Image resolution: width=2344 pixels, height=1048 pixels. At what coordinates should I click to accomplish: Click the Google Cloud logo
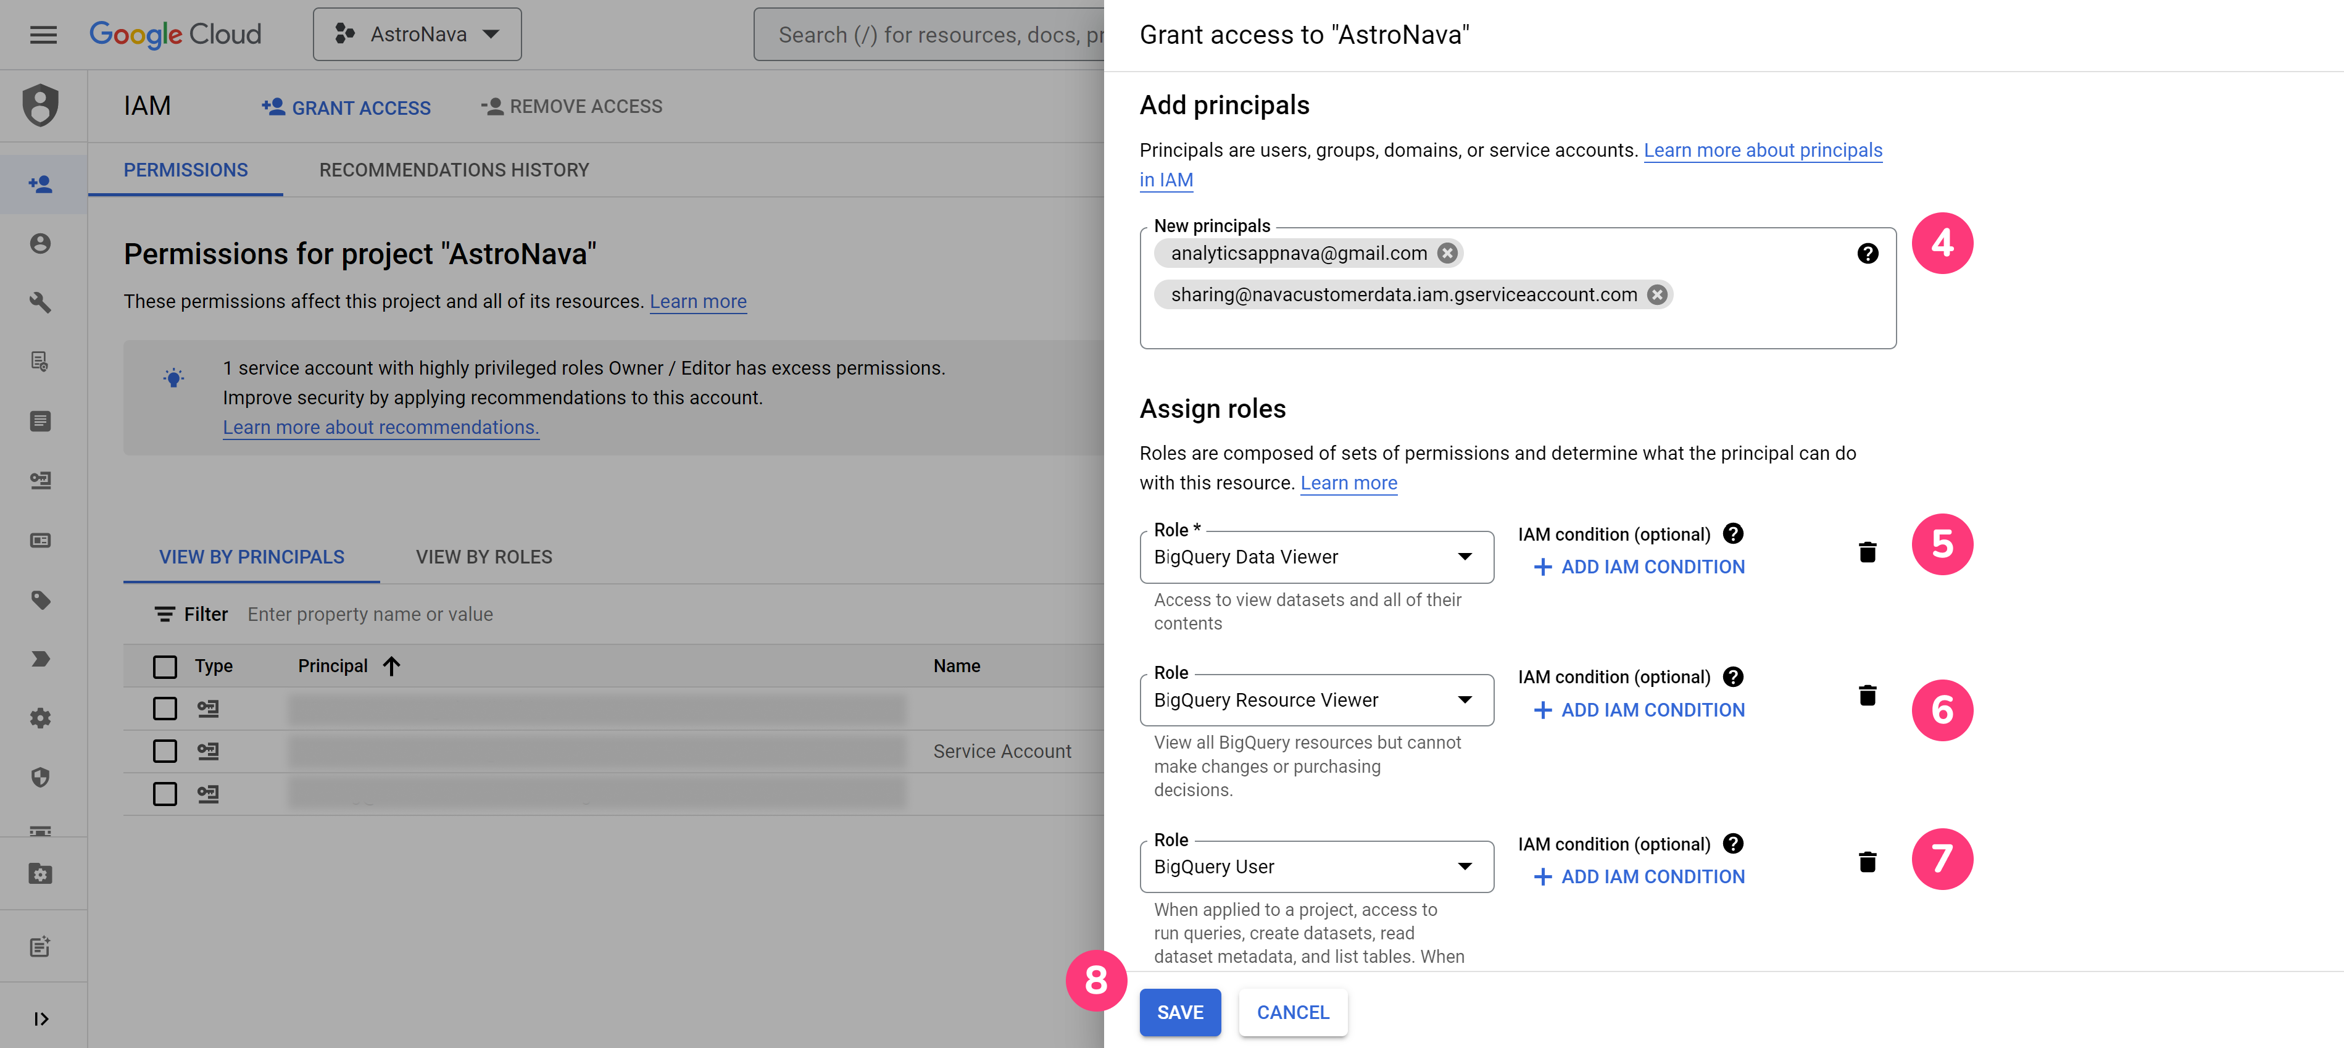(175, 35)
